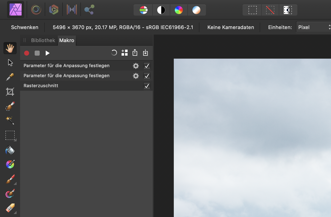The width and height of the screenshot is (331, 217).
Task: Open settings for first Parameter für die Anpassung step
Action: (136, 66)
